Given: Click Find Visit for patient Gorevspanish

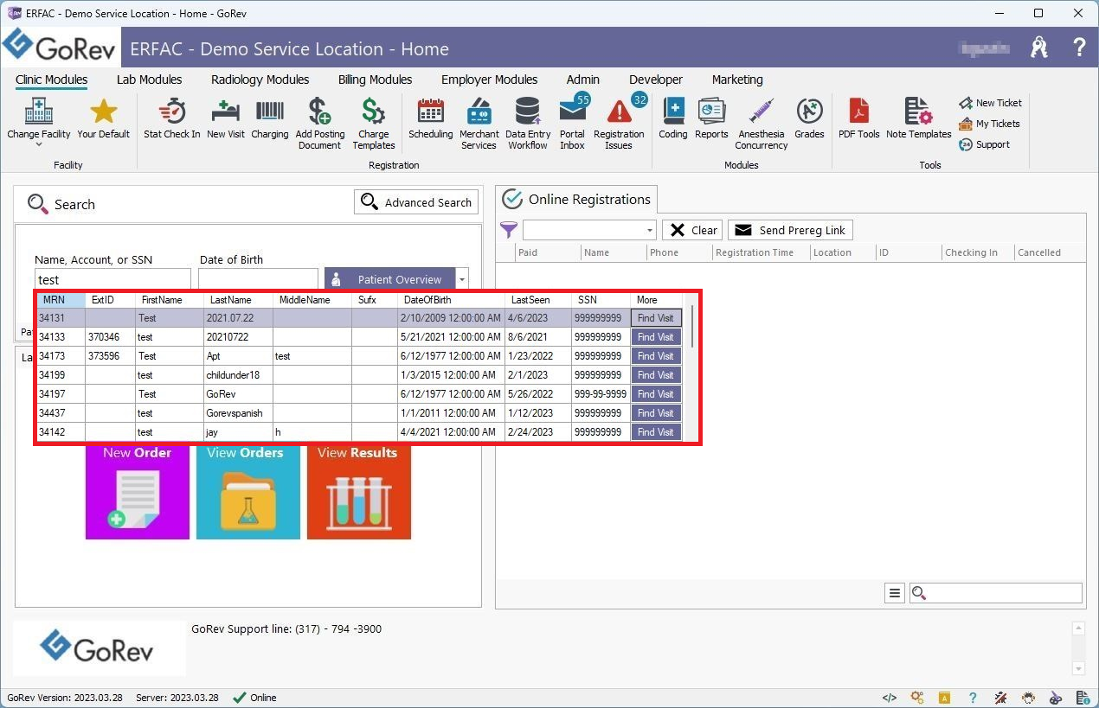Looking at the screenshot, I should click(x=656, y=413).
